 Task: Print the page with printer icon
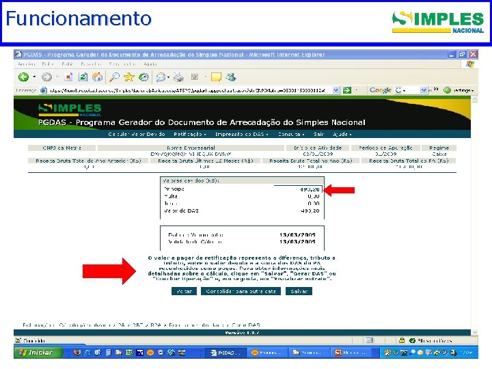tap(179, 77)
